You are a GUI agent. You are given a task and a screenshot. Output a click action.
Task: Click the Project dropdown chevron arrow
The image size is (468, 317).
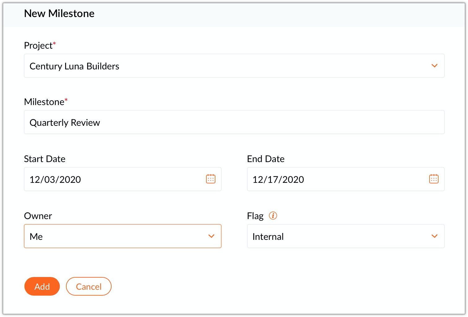point(434,66)
